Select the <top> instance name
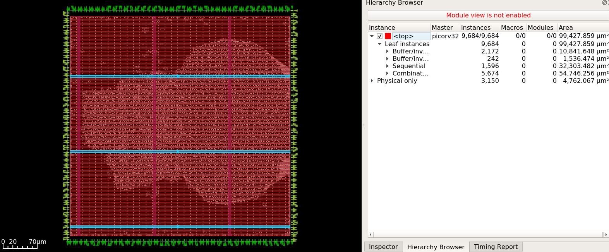The image size is (609, 252). (403, 36)
